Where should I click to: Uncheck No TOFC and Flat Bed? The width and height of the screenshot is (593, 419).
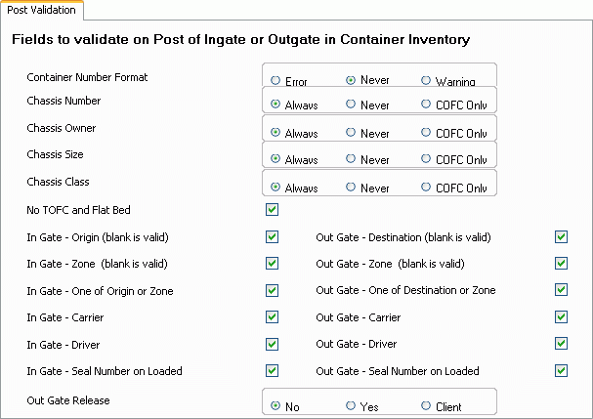(272, 210)
